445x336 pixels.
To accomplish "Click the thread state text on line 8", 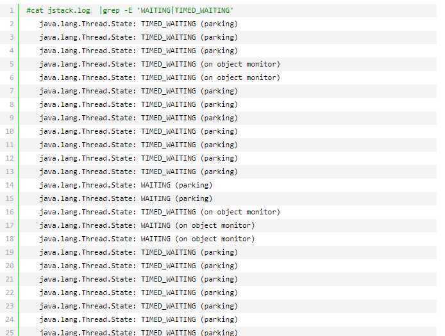I will pos(139,104).
